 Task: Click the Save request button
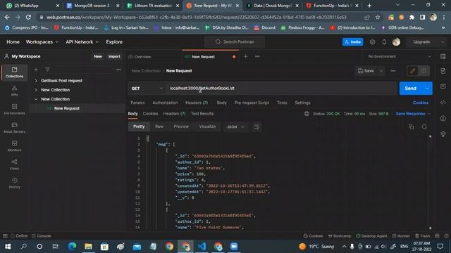pyautogui.click(x=366, y=71)
